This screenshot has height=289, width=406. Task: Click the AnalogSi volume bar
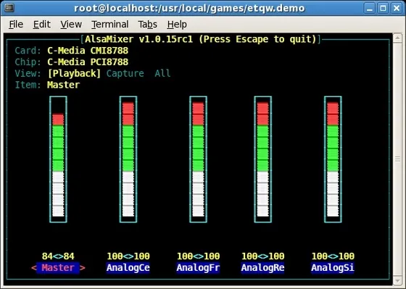click(333, 159)
